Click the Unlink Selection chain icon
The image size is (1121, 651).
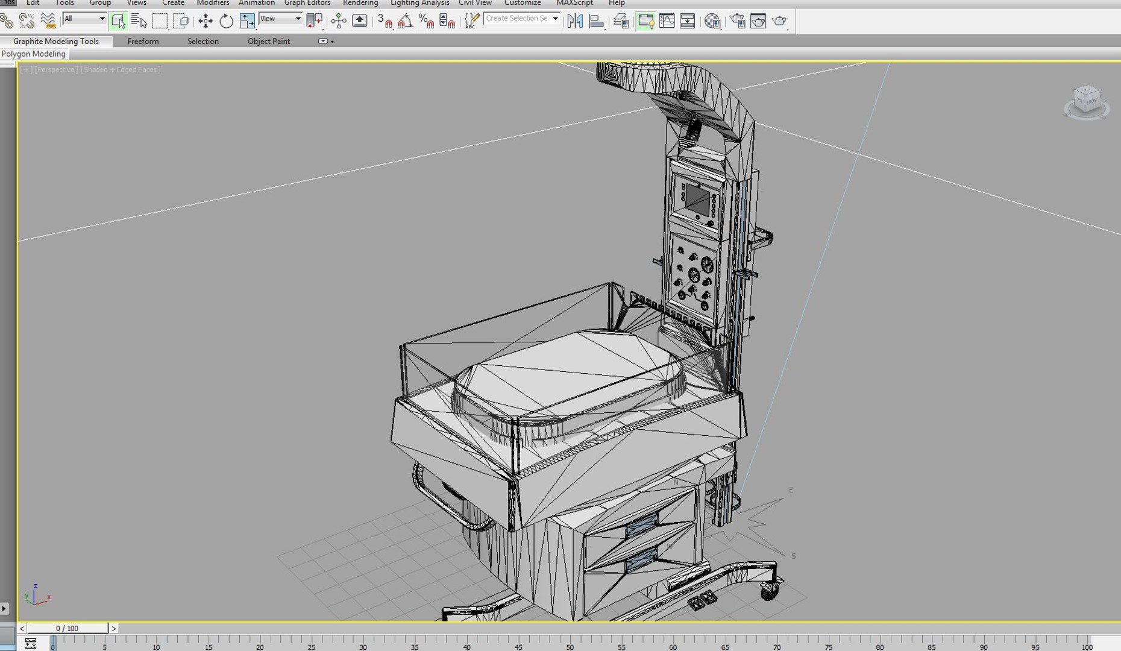pyautogui.click(x=27, y=21)
